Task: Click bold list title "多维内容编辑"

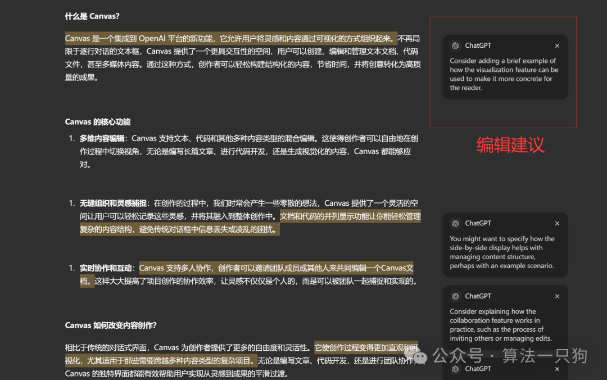Action: pyautogui.click(x=102, y=138)
